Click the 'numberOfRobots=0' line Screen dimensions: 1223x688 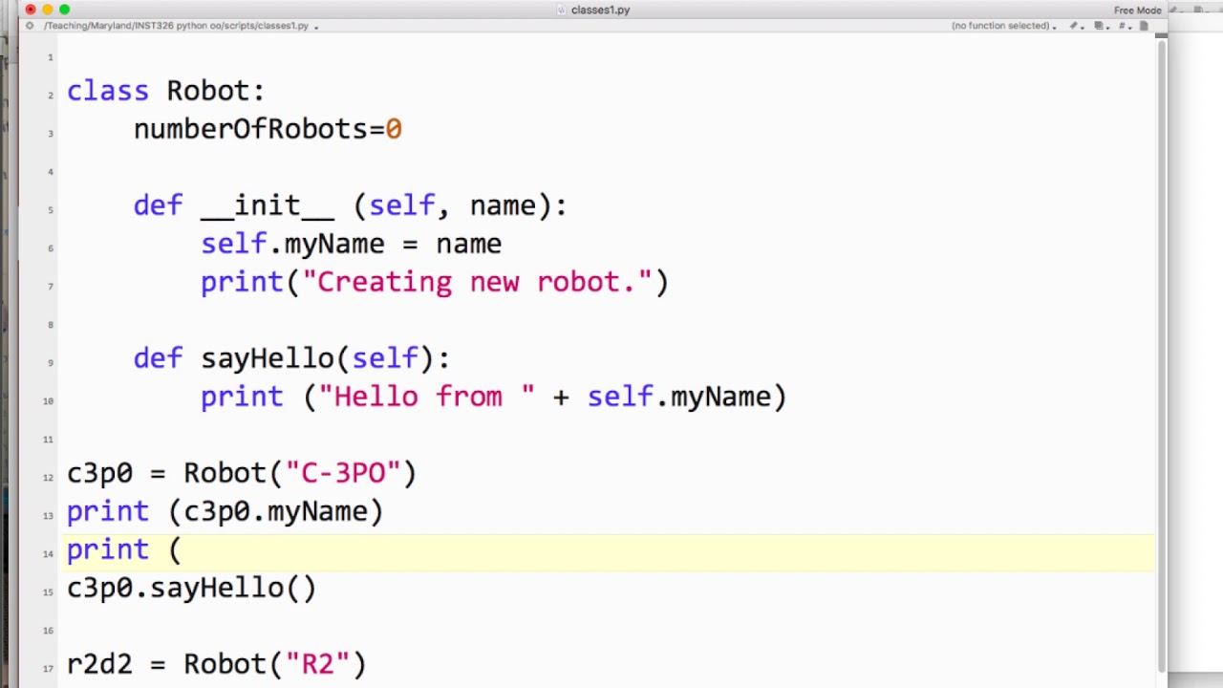pos(268,129)
